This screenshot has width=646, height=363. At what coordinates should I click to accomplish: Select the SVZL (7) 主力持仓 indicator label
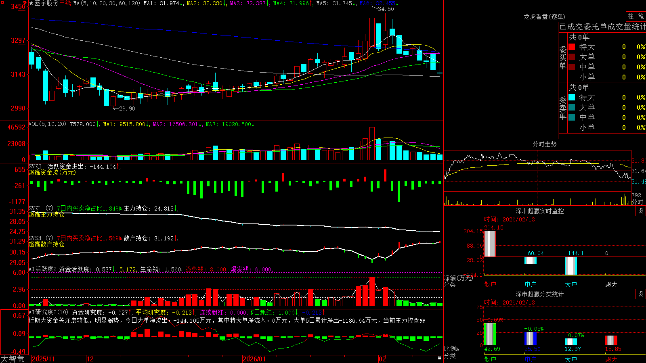[x=41, y=208]
